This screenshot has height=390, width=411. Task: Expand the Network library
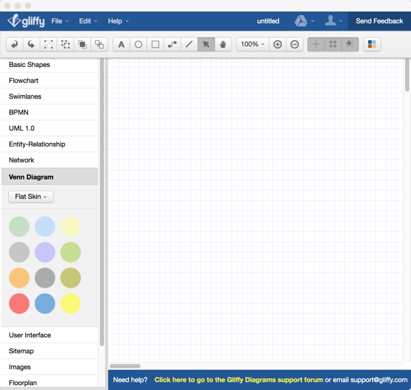[49, 160]
